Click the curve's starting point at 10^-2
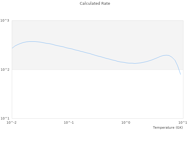Image resolution: width=189 pixels, height=142 pixels. pyautogui.click(x=12, y=48)
